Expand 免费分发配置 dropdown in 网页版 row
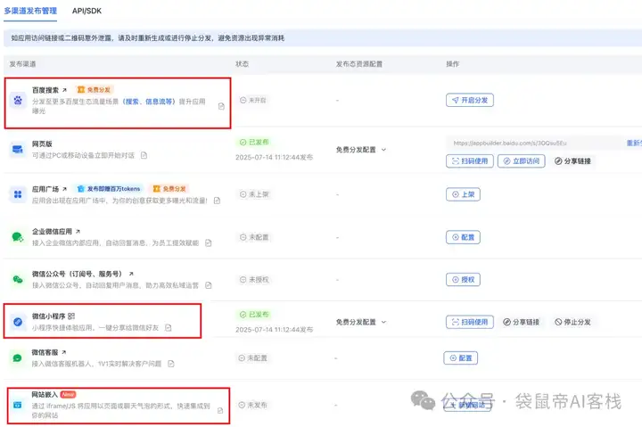Screen dimensions: 642x427 [x=361, y=150]
